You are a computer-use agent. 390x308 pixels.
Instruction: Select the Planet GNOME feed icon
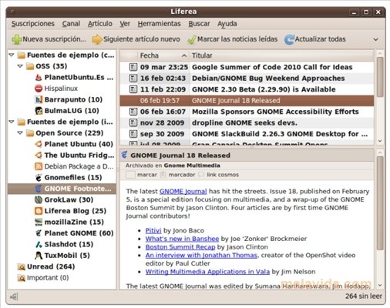pyautogui.click(x=39, y=233)
